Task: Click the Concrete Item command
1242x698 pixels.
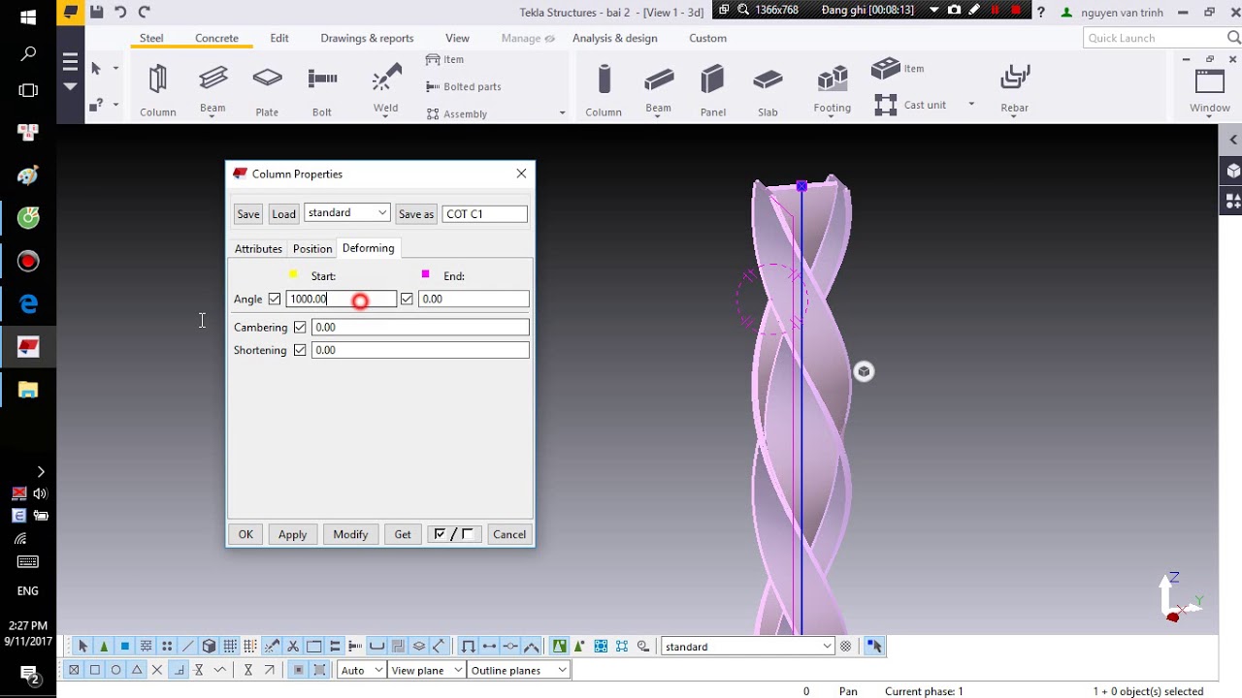Action: (x=898, y=68)
